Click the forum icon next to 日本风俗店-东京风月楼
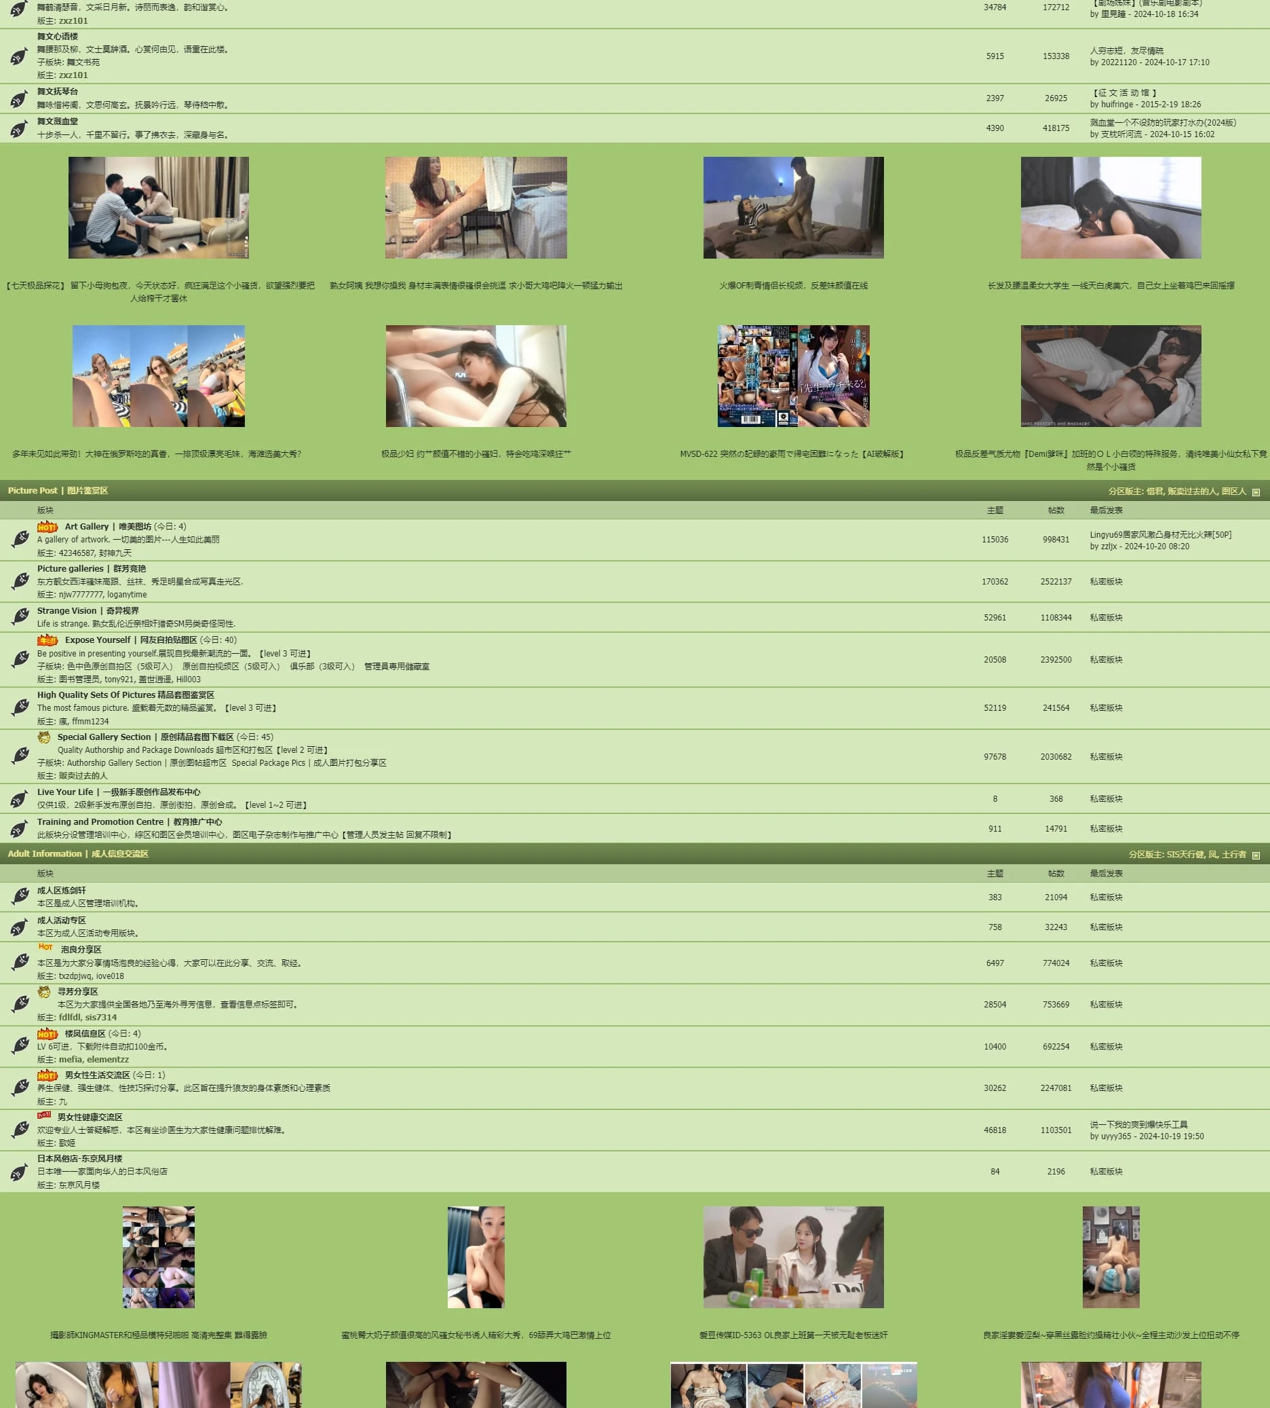Viewport: 1270px width, 1408px height. click(19, 1172)
